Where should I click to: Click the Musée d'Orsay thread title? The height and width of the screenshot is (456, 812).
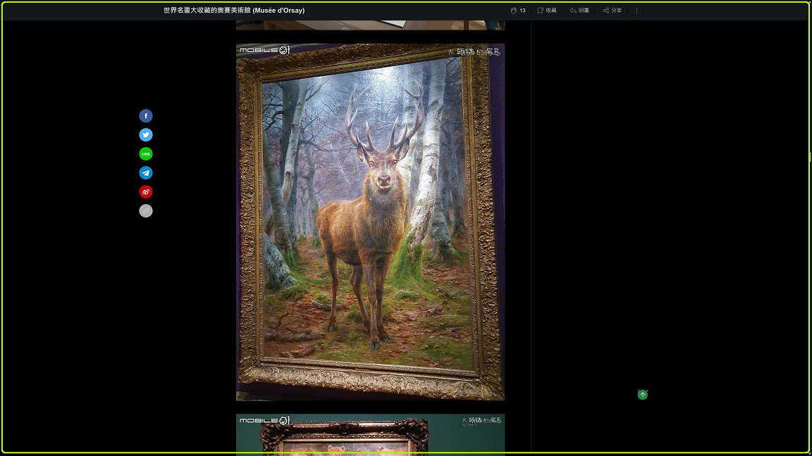(234, 11)
